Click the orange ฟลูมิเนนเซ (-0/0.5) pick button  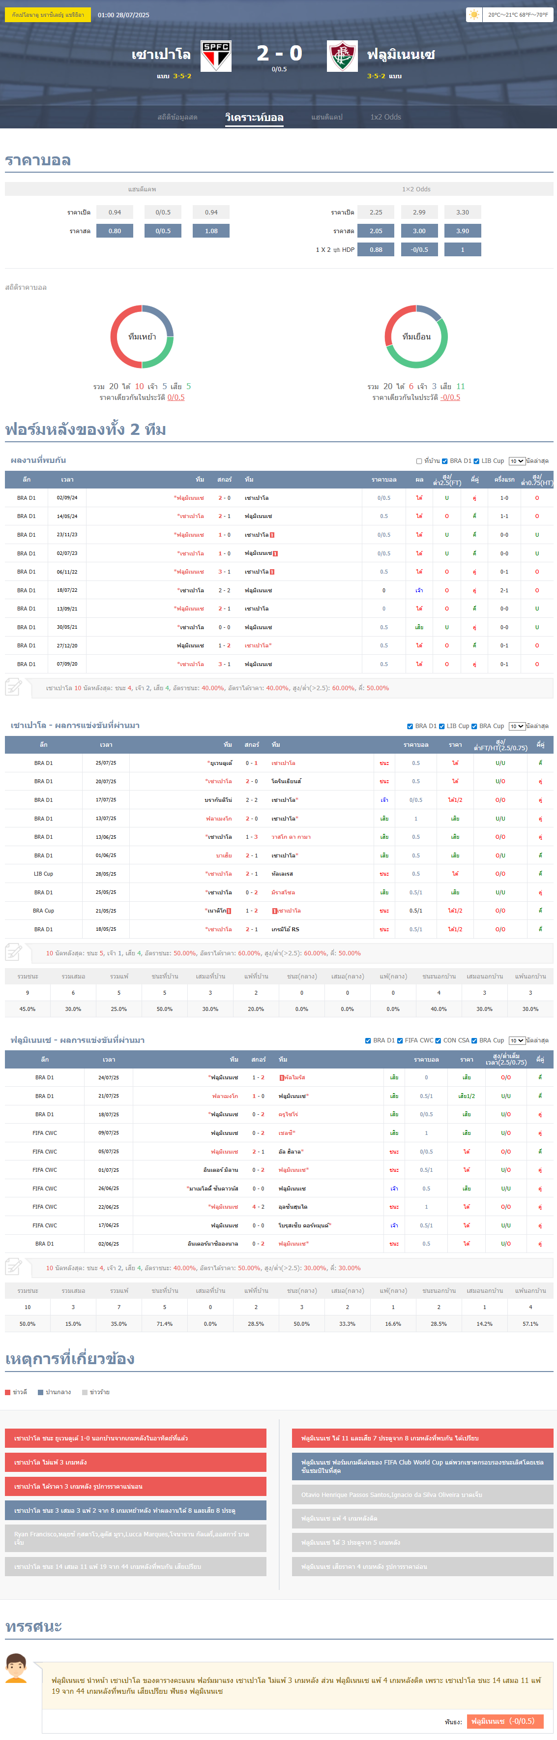[504, 1721]
